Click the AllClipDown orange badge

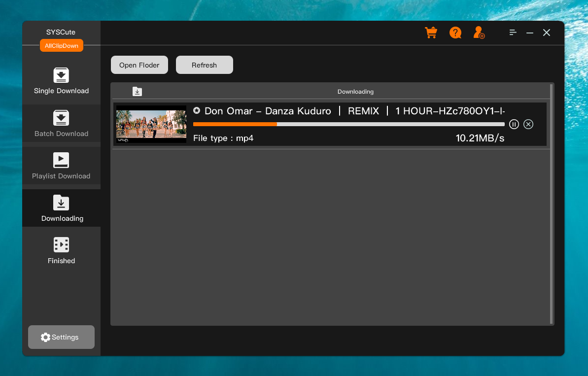pos(62,46)
